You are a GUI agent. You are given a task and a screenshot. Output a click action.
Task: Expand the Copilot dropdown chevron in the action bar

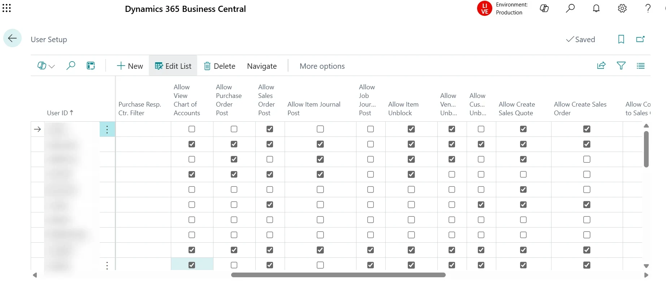point(52,66)
